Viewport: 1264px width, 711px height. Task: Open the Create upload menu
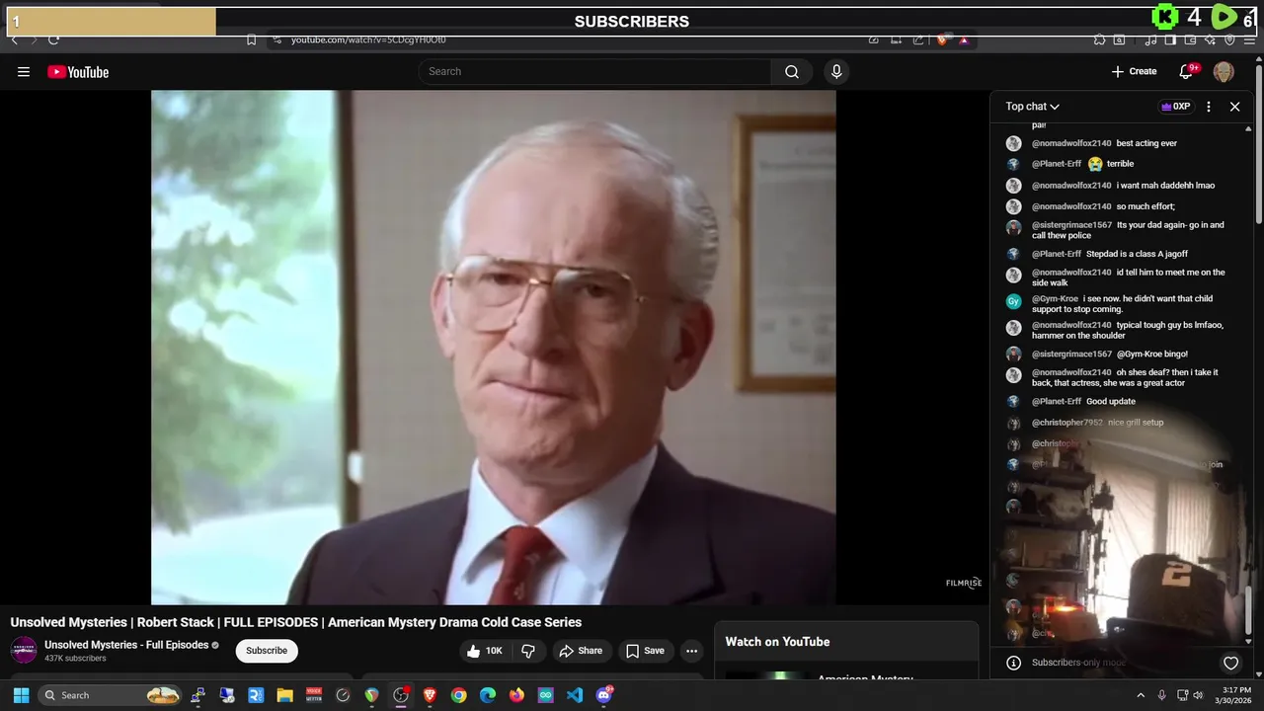[x=1134, y=71]
